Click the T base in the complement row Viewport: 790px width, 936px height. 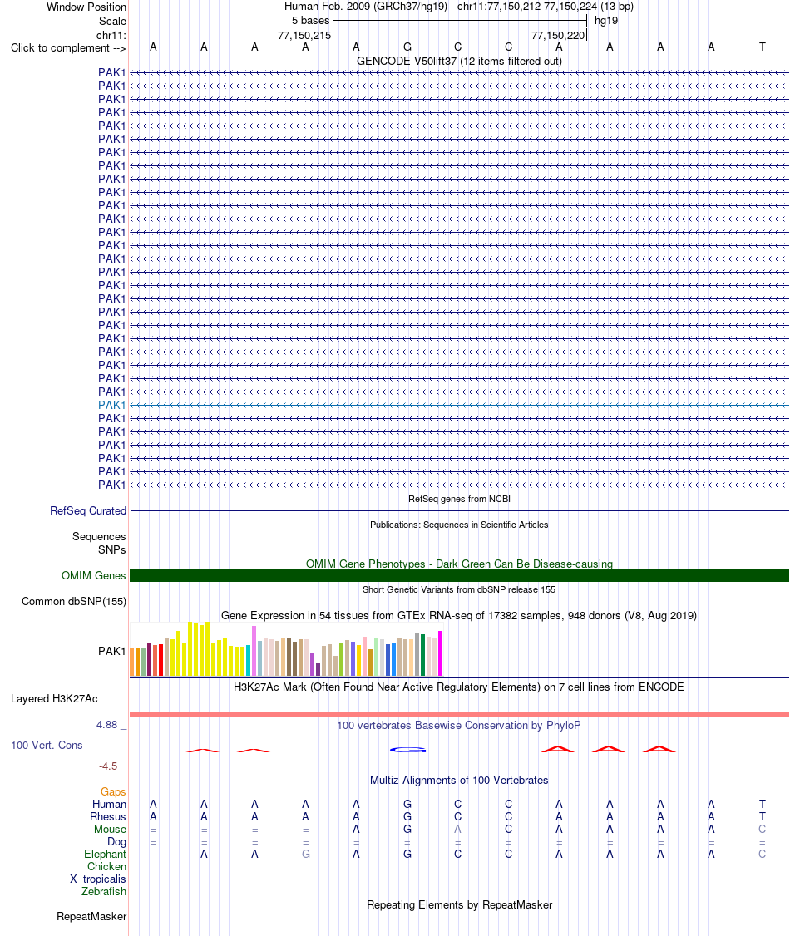762,47
